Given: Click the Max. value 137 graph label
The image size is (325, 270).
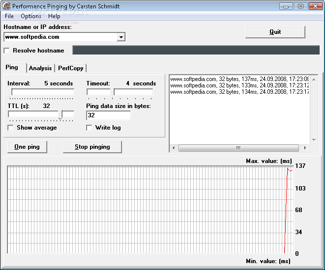Looking at the screenshot, I should tap(300, 166).
